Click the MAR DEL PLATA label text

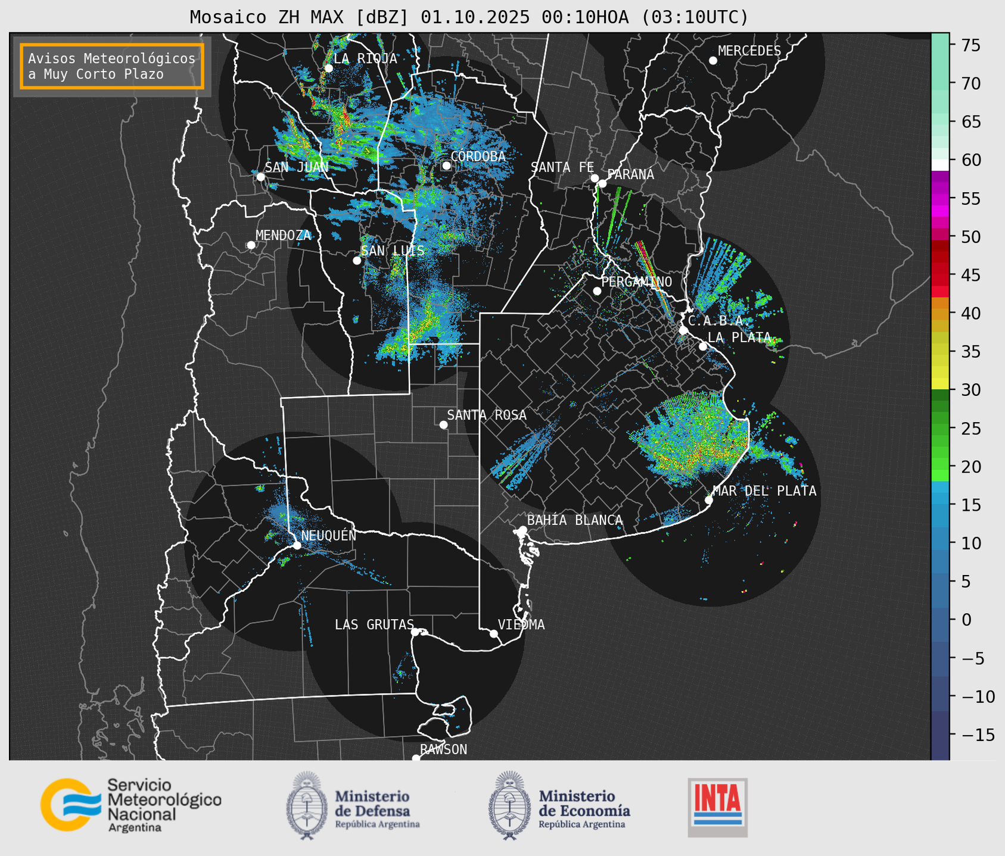[x=764, y=491]
